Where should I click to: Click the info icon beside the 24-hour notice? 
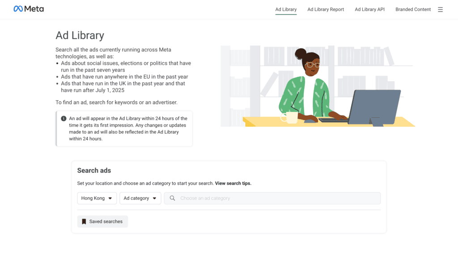click(x=64, y=119)
